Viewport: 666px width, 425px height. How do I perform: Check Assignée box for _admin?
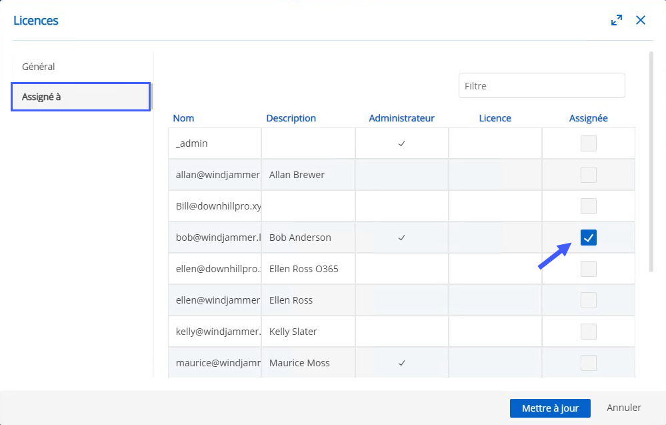588,143
